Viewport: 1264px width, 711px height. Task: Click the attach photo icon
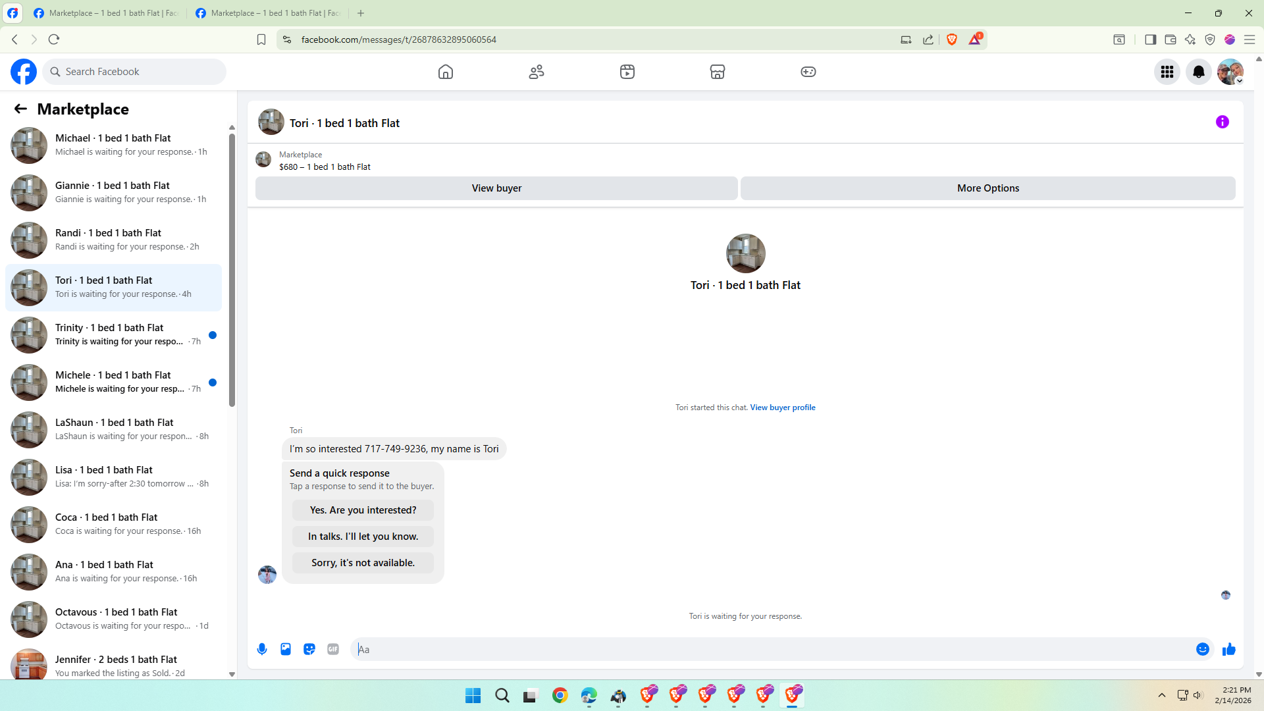[x=286, y=649]
